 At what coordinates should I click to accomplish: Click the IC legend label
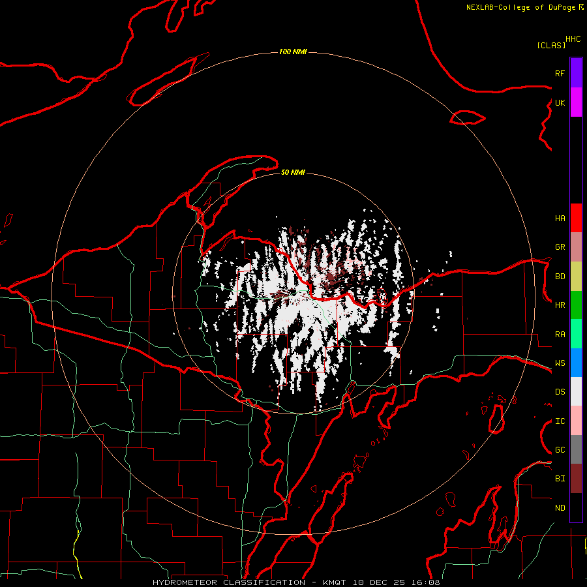560,421
